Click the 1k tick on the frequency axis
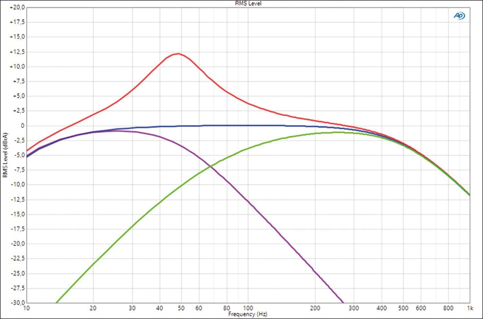Image resolution: width=483 pixels, height=319 pixels. click(x=470, y=308)
